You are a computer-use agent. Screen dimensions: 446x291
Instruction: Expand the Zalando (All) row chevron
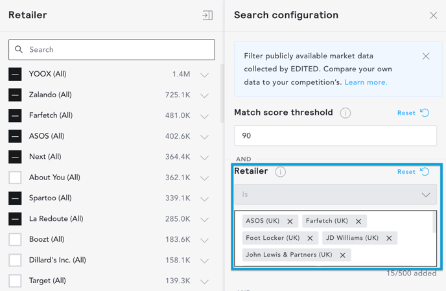(x=204, y=95)
